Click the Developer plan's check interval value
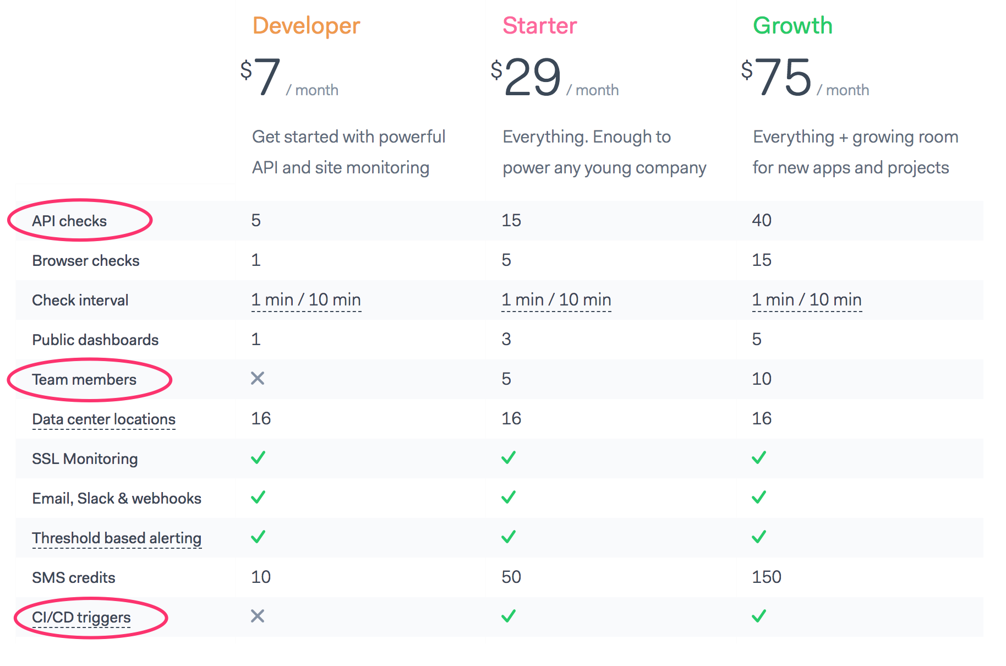This screenshot has width=1006, height=666. pos(306,300)
